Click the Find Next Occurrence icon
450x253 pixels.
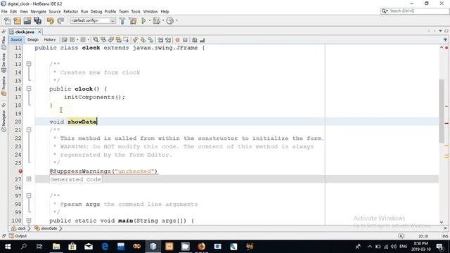pyautogui.click(x=111, y=40)
